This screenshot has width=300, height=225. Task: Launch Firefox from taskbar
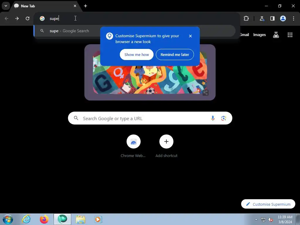tap(44, 219)
